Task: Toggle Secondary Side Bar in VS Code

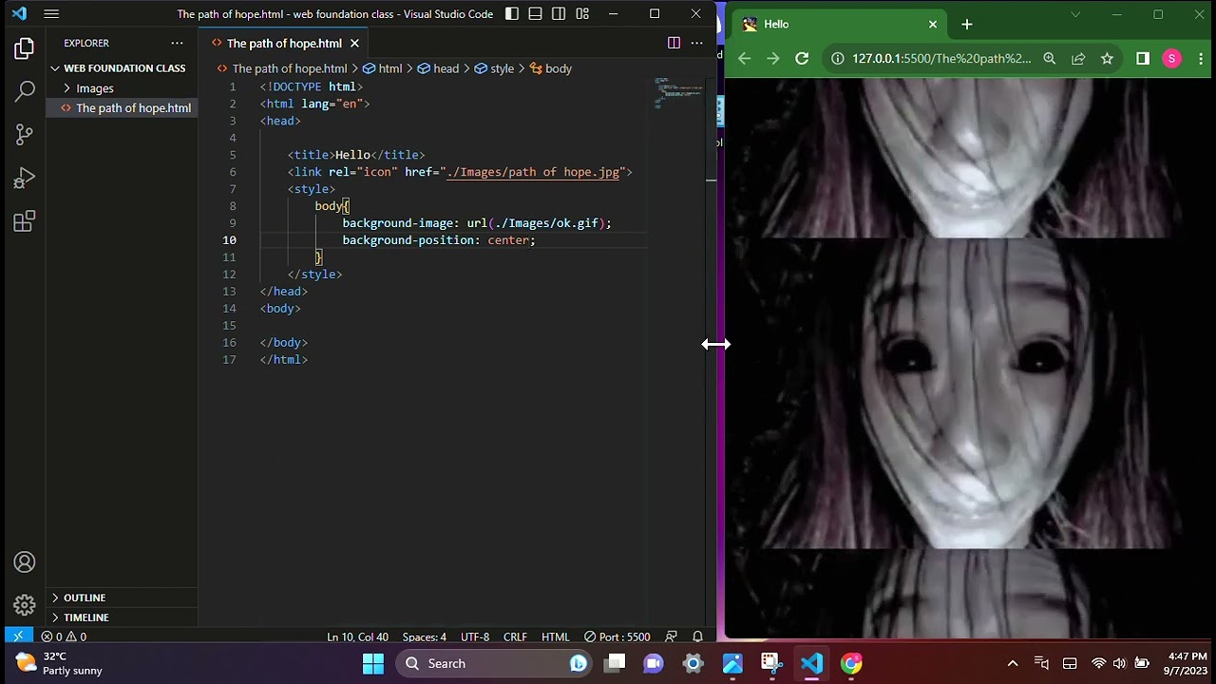Action: 559,14
